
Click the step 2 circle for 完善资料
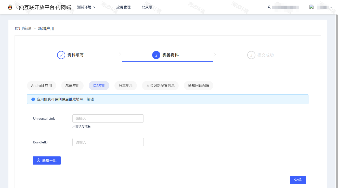[156, 55]
